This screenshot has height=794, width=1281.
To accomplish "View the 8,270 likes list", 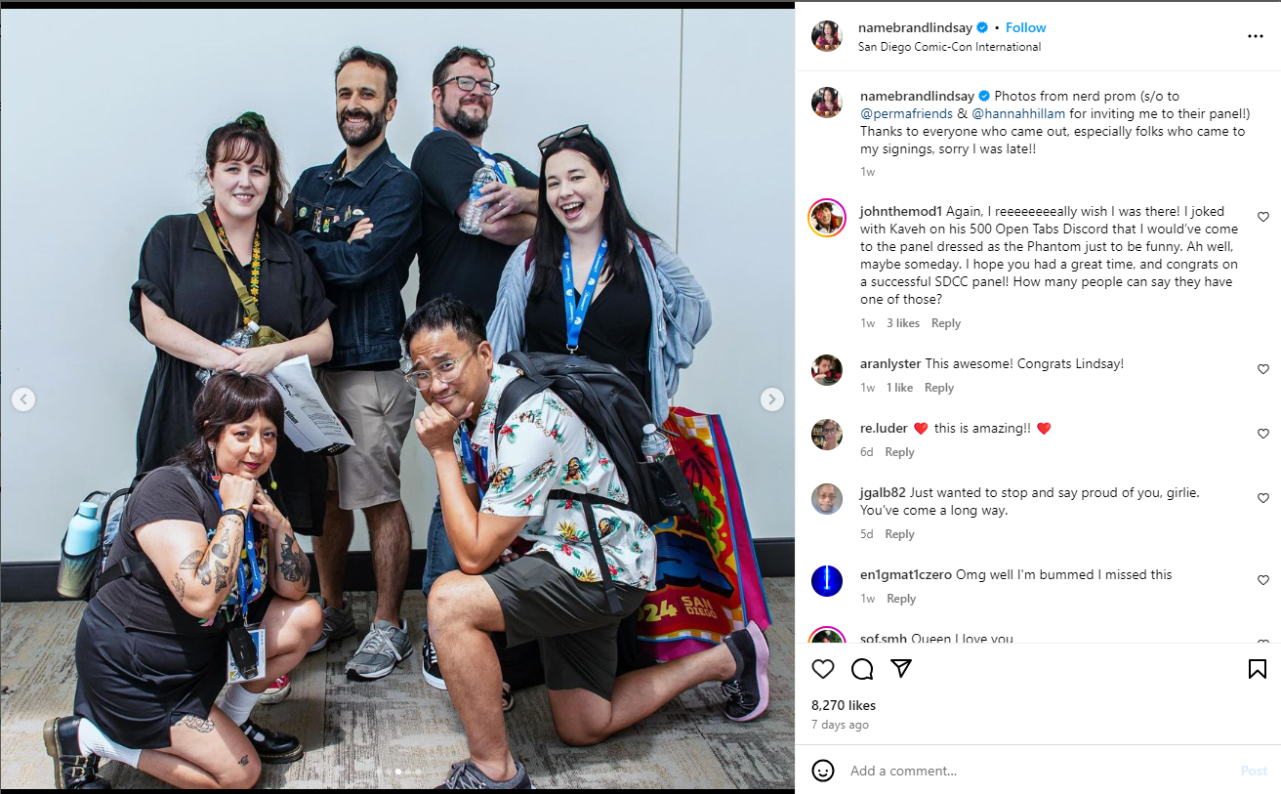I will tap(844, 705).
